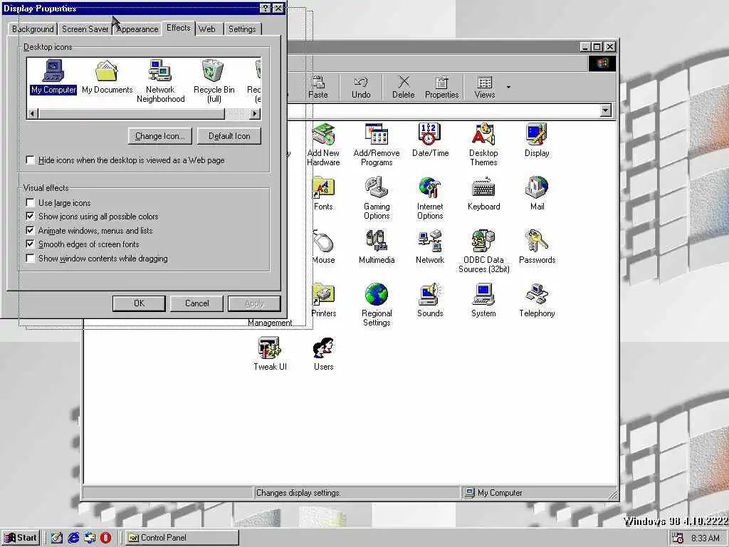
Task: Select My Computer icon in Desktop icons list
Action: 53,77
